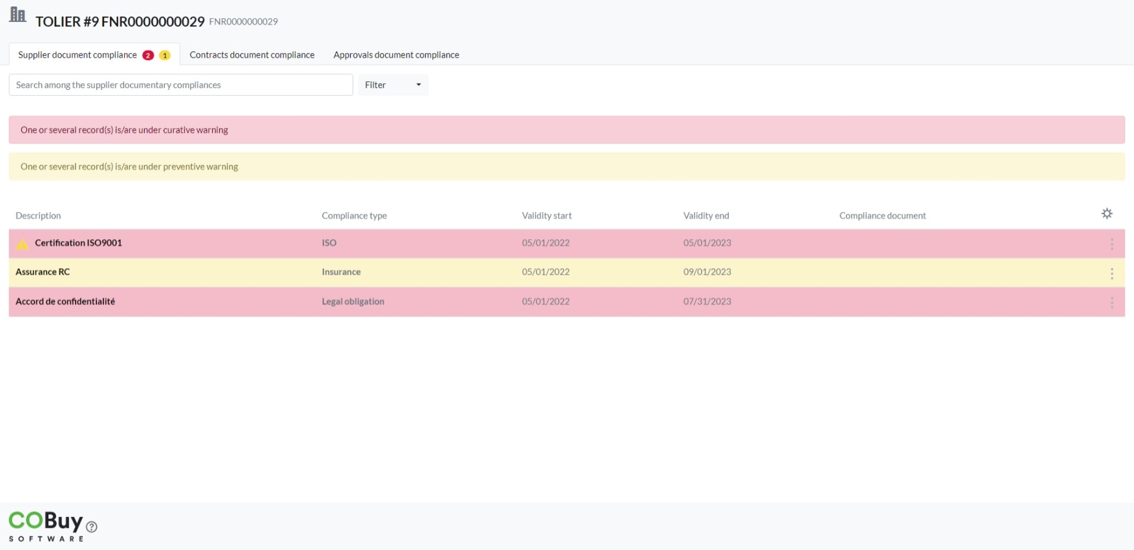This screenshot has width=1134, height=550.
Task: Select the Supplier document compliance tab
Action: coord(78,55)
